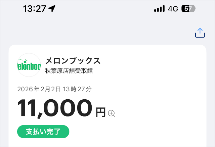Tap the digits 57 inside battery
215x147 pixels.
click(187, 9)
